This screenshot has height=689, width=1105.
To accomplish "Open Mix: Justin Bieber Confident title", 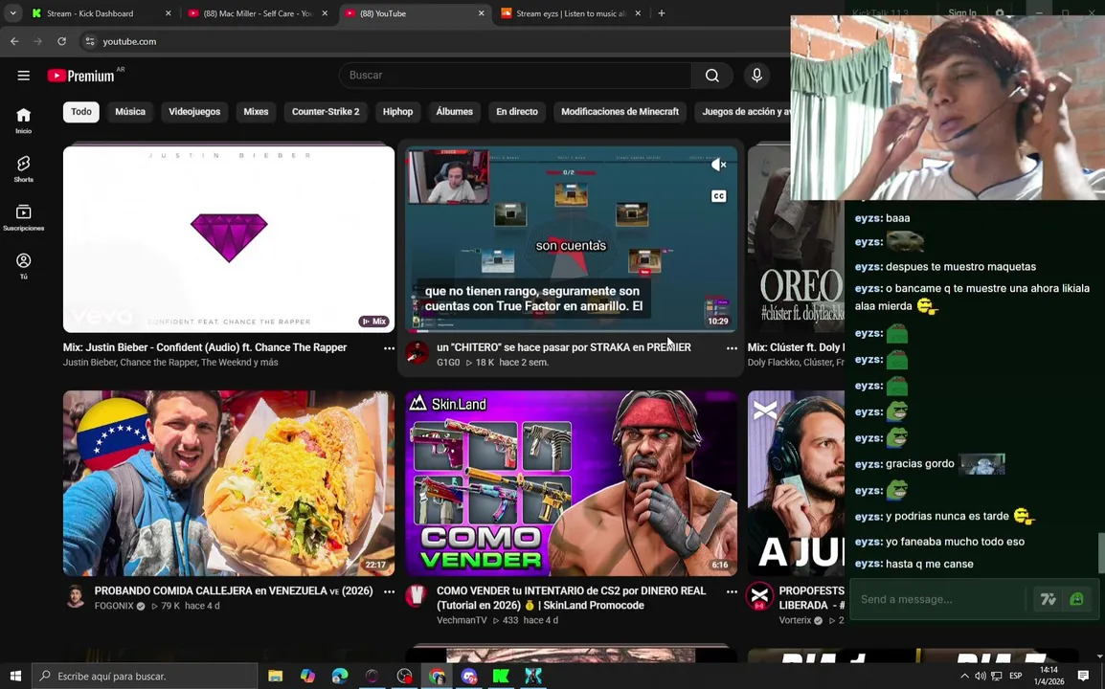I will click(x=204, y=347).
